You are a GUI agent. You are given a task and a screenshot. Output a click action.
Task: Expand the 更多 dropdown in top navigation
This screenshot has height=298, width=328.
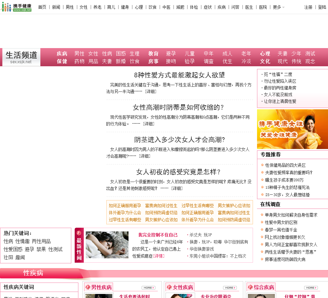coord(279,7)
